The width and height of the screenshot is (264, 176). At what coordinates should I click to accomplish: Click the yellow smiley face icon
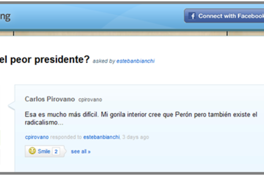tap(32, 151)
